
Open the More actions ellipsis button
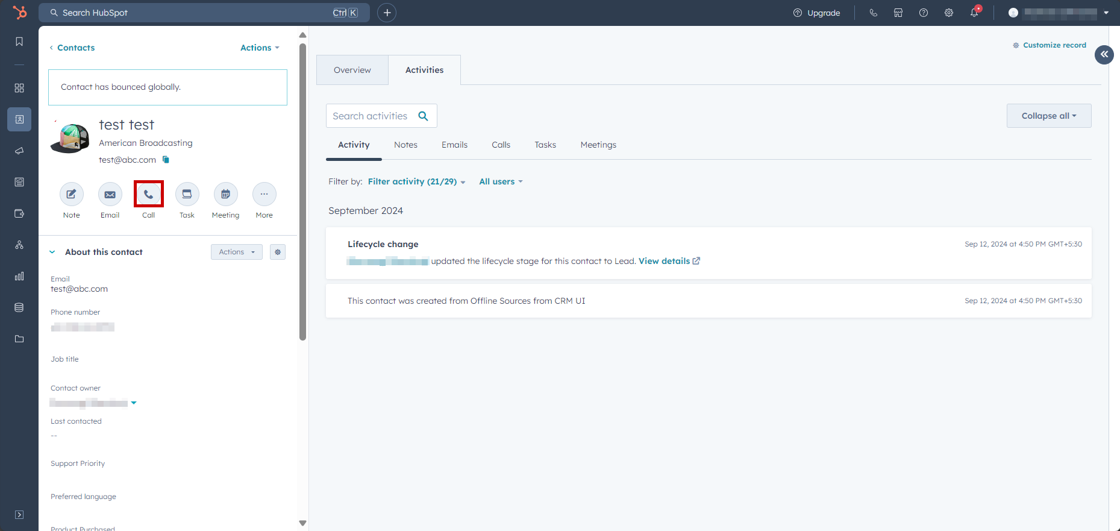point(264,194)
